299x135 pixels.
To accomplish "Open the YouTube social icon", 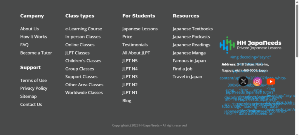I will tap(271, 81).
